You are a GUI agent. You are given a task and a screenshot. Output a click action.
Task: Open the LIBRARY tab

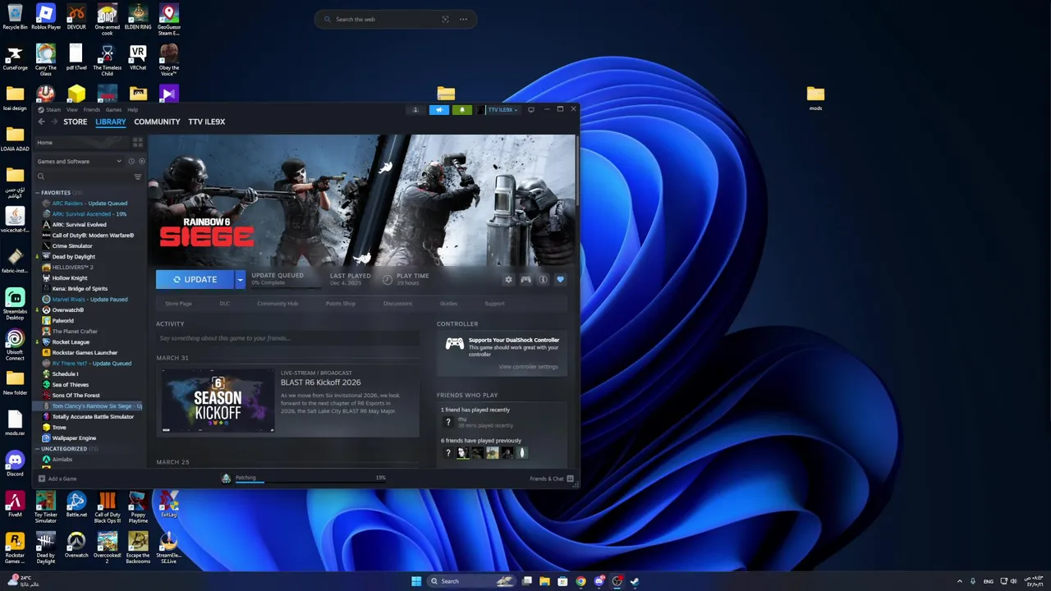pyautogui.click(x=110, y=121)
